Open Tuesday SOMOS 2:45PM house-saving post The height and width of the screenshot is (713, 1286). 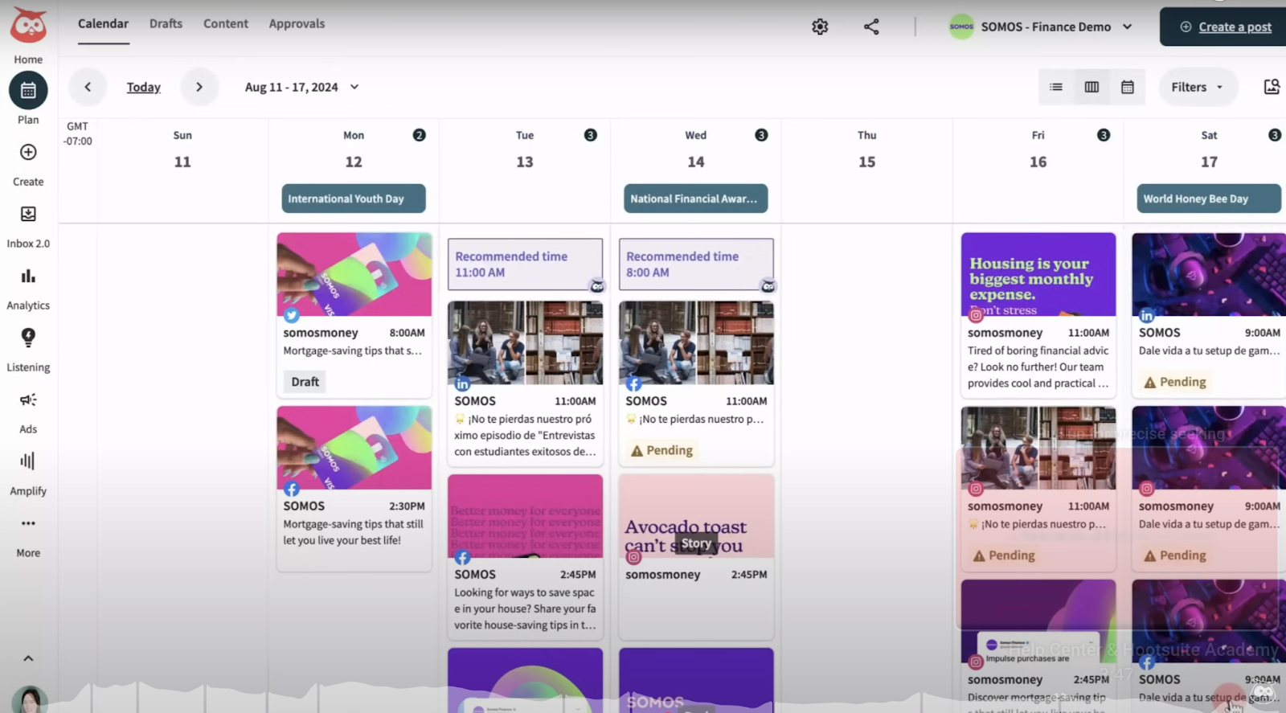click(525, 557)
